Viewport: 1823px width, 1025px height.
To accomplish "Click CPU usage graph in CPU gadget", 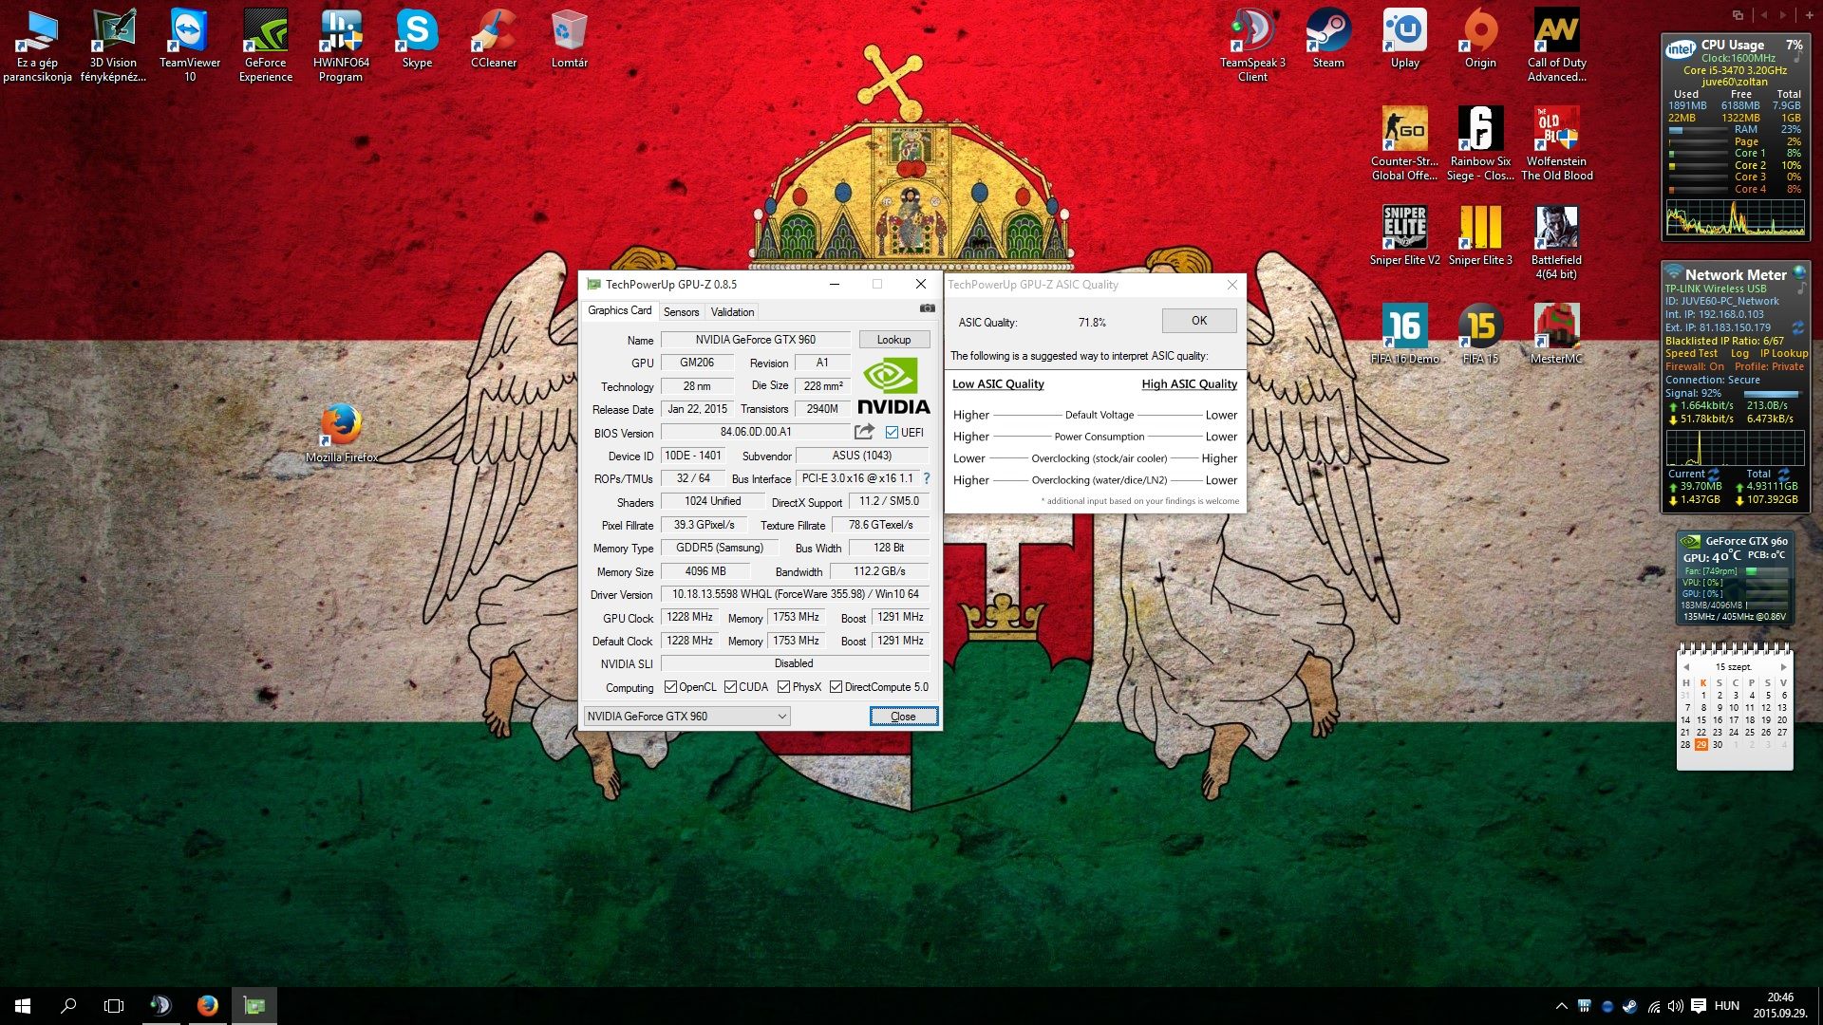I will (1736, 218).
